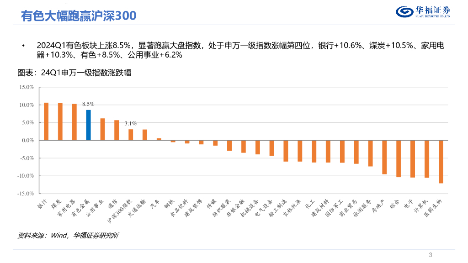Select the 通信 bar
This screenshot has width=468, height=263.
pyautogui.click(x=117, y=130)
